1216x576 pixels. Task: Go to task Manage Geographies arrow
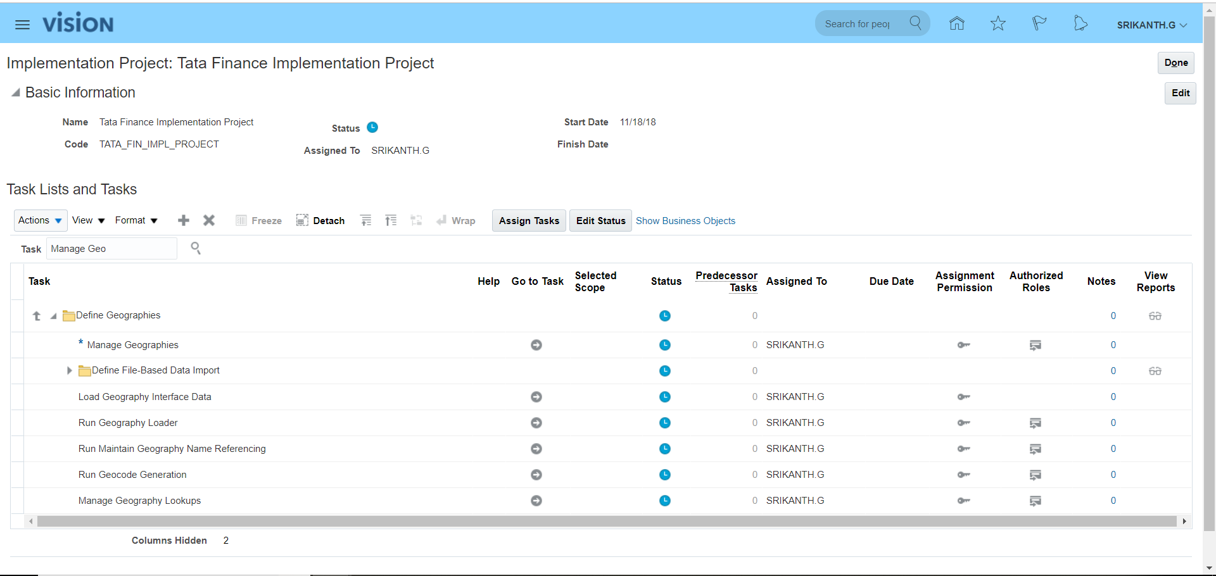coord(536,345)
